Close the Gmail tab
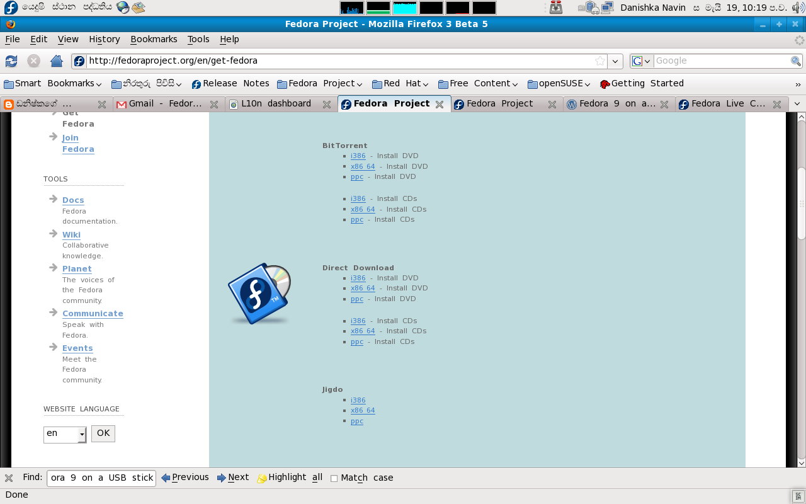The image size is (806, 504). point(214,105)
